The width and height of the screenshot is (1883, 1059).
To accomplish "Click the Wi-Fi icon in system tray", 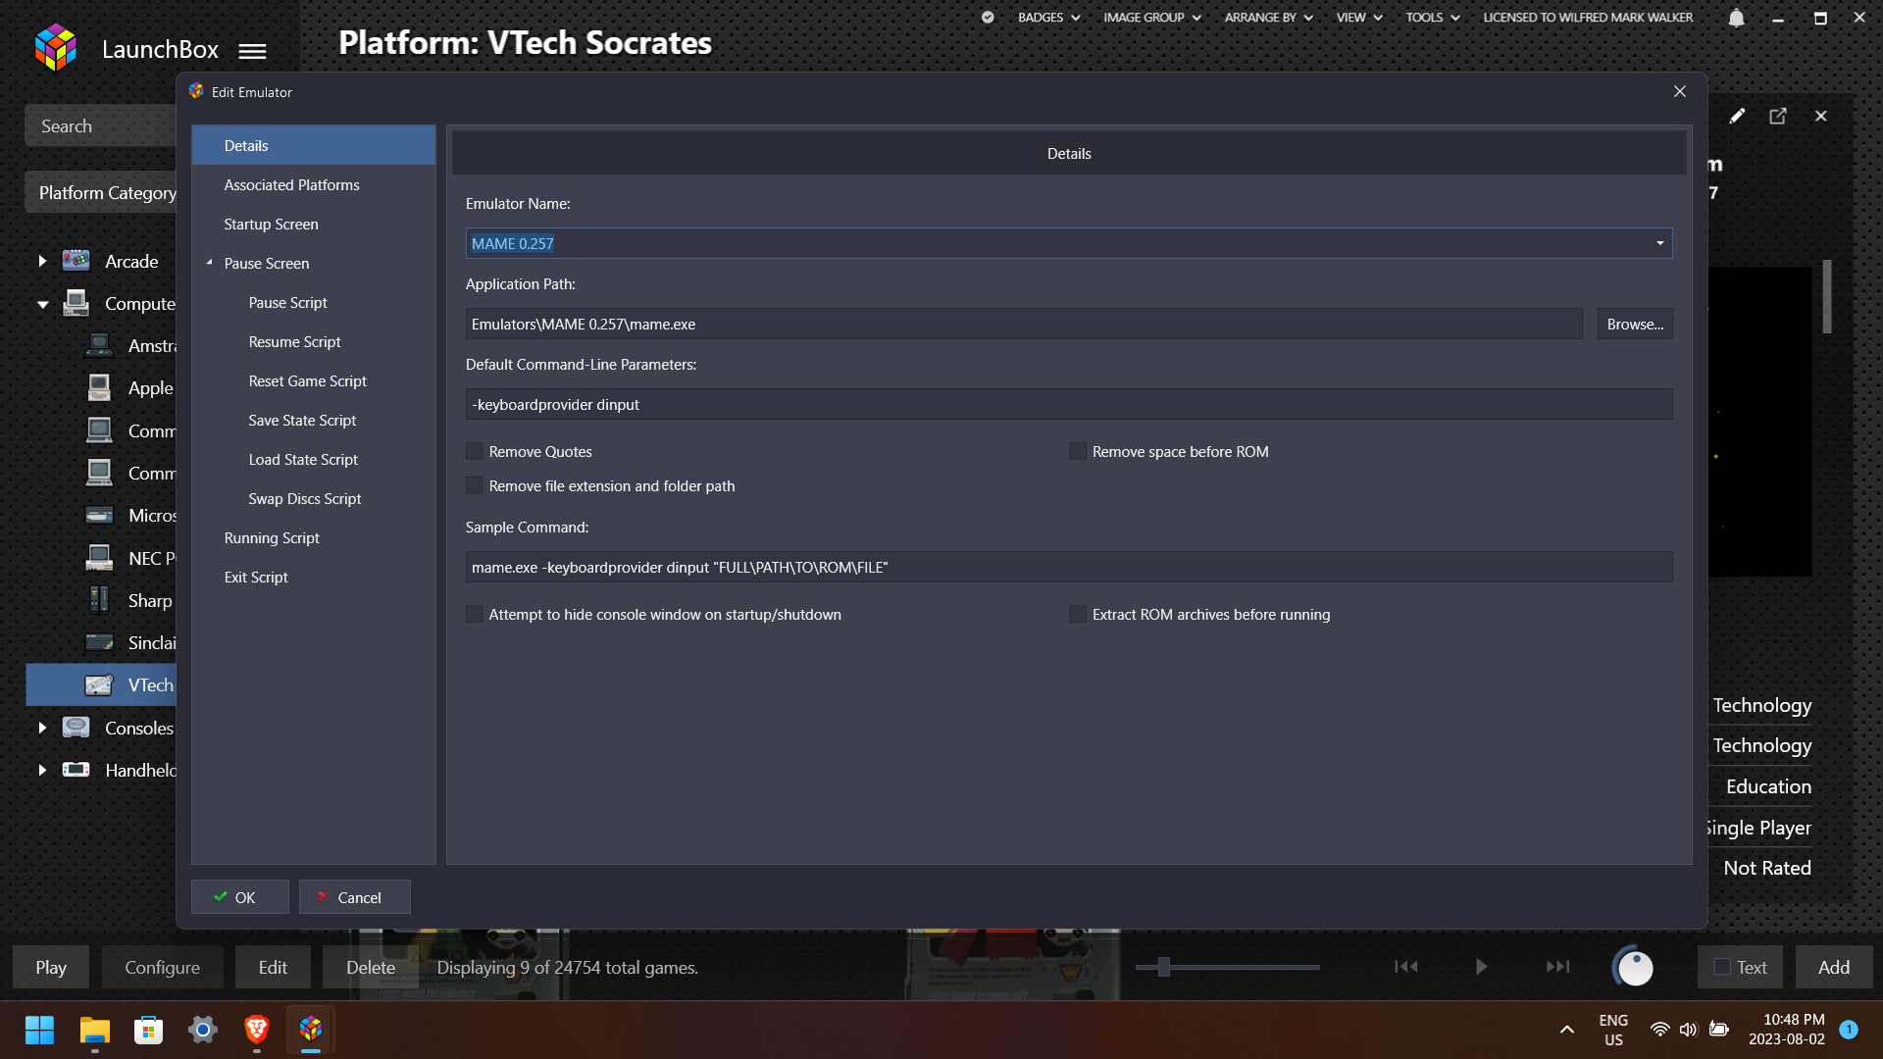I will (x=1659, y=1030).
